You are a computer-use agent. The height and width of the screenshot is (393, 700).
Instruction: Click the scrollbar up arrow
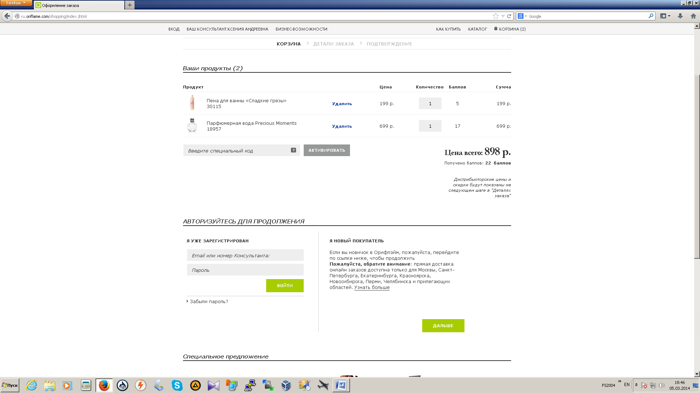pyautogui.click(x=697, y=26)
